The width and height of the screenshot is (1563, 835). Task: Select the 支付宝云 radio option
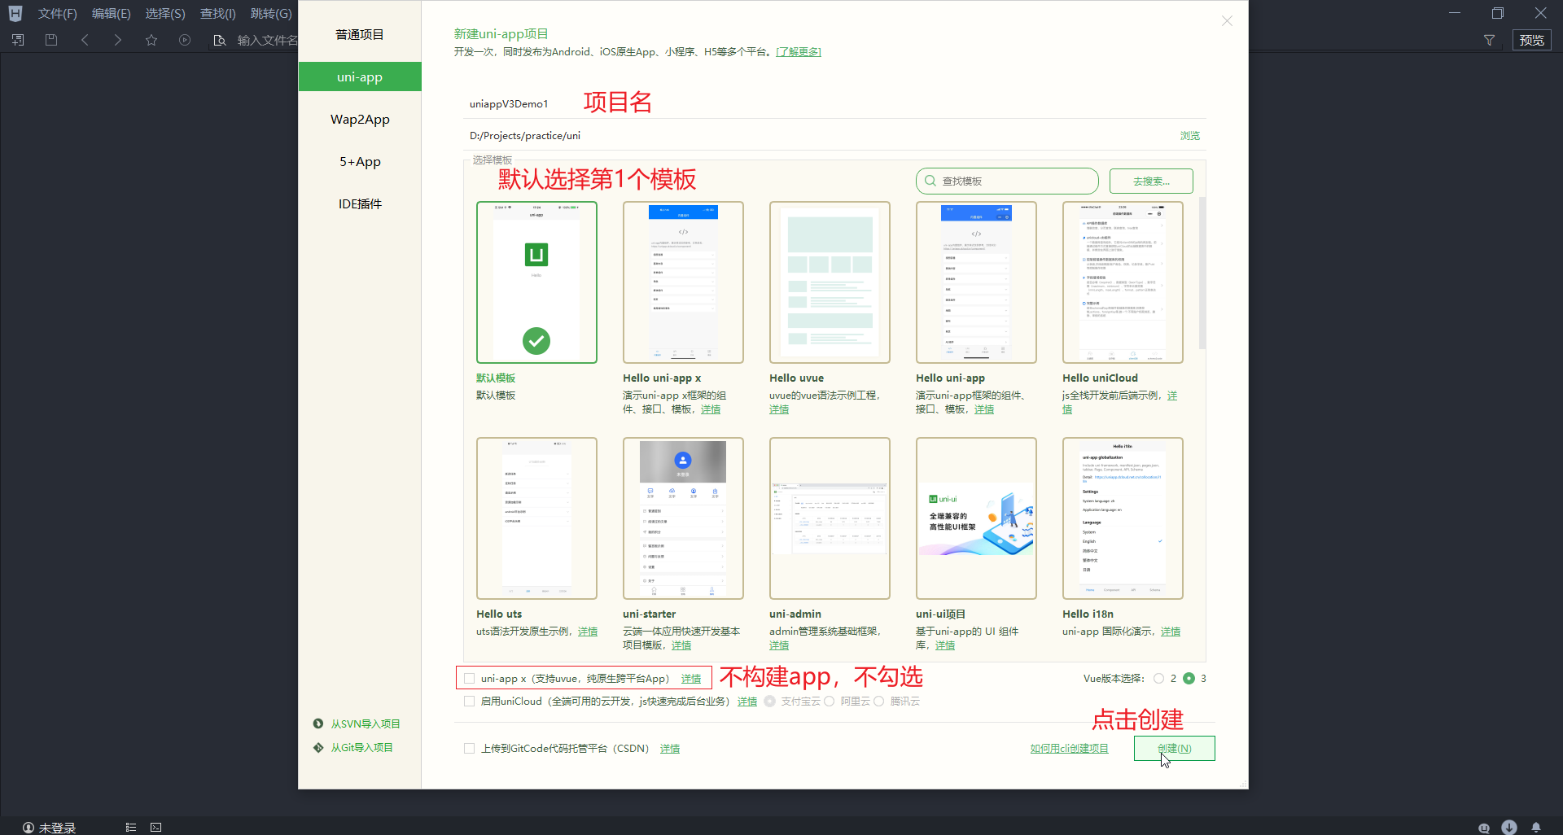click(x=769, y=701)
